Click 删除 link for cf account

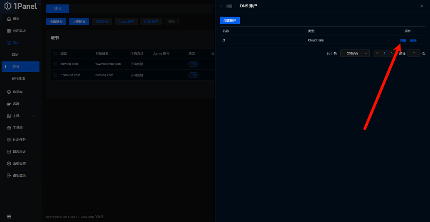pos(413,41)
